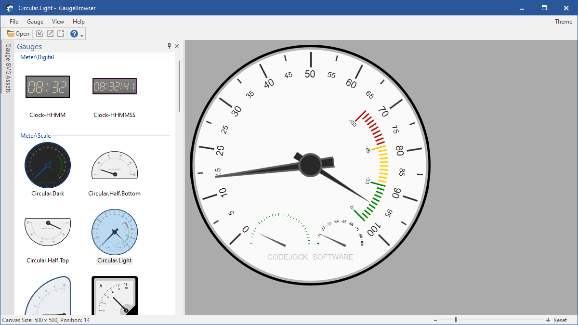578x325 pixels.
Task: Click the Circular.Half.Top label
Action: 48,260
